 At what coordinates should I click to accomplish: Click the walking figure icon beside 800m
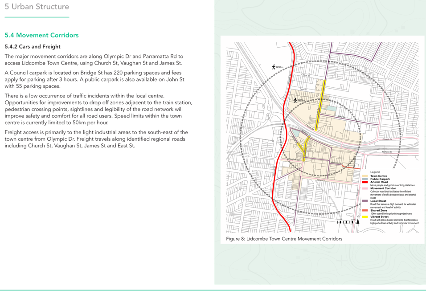pos(274,67)
